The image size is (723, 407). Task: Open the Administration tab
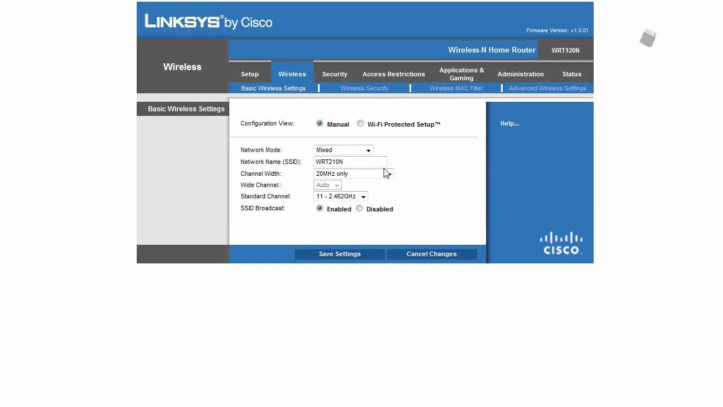(521, 74)
